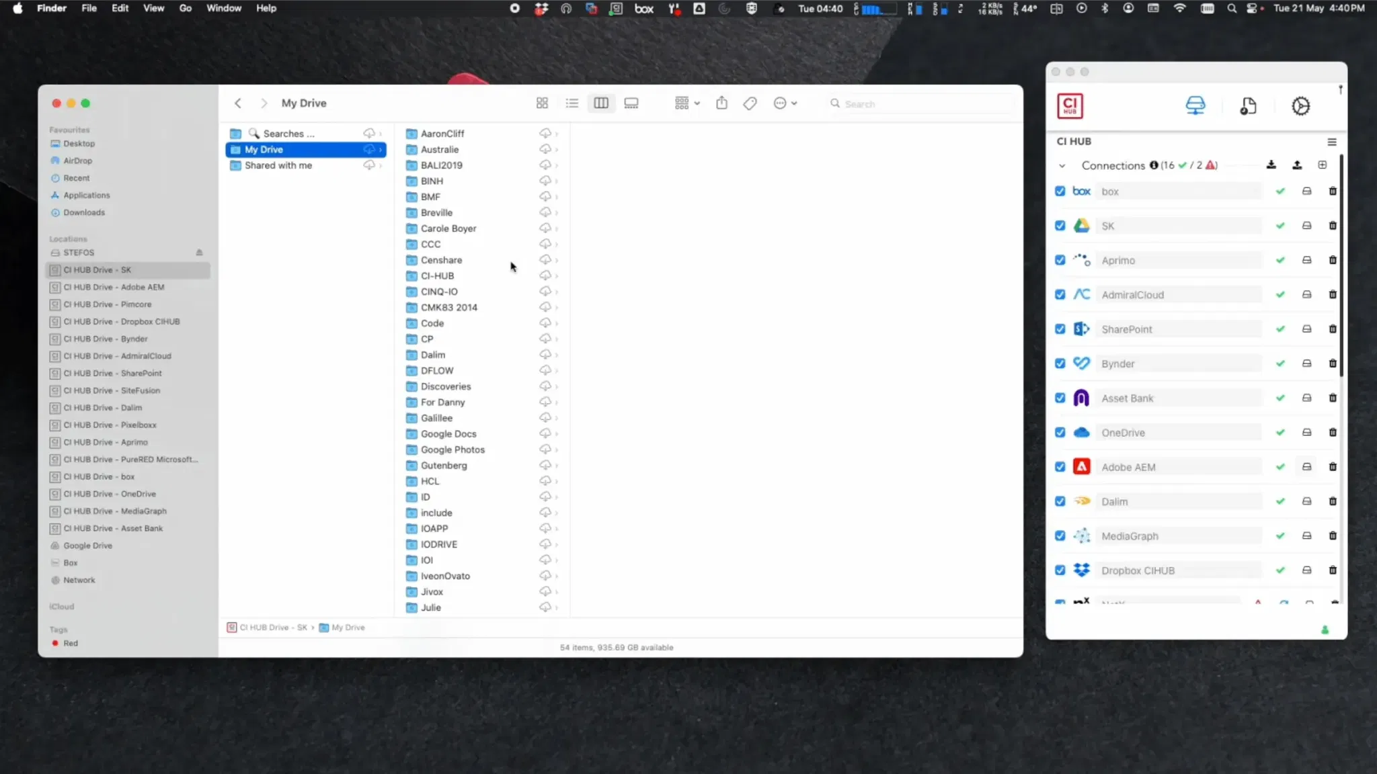Viewport: 1377px width, 774px height.
Task: Click the cloud download icon for AaronCliff
Action: 545,133
